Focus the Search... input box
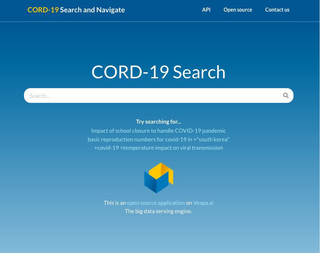Screen dimensions: 320x253 tap(152, 96)
